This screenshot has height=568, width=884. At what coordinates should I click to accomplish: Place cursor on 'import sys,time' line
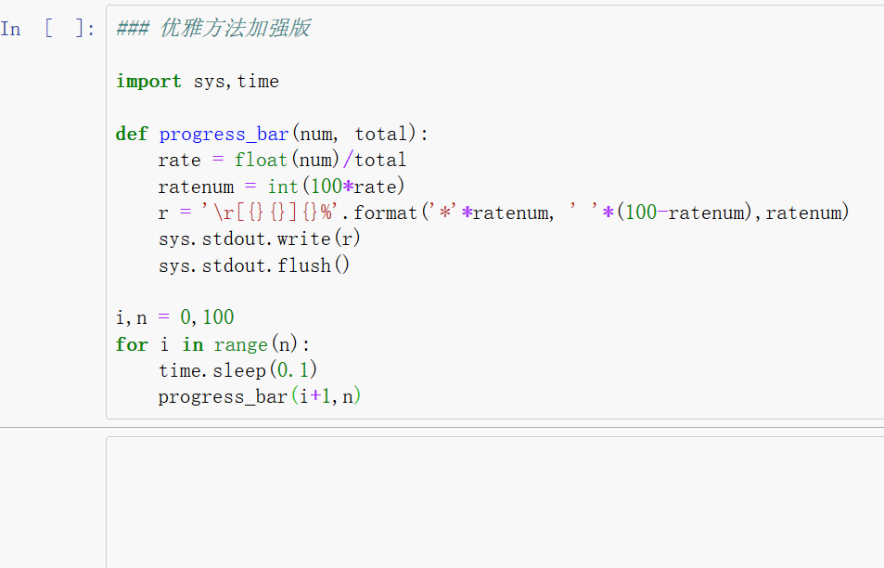pyautogui.click(x=198, y=82)
